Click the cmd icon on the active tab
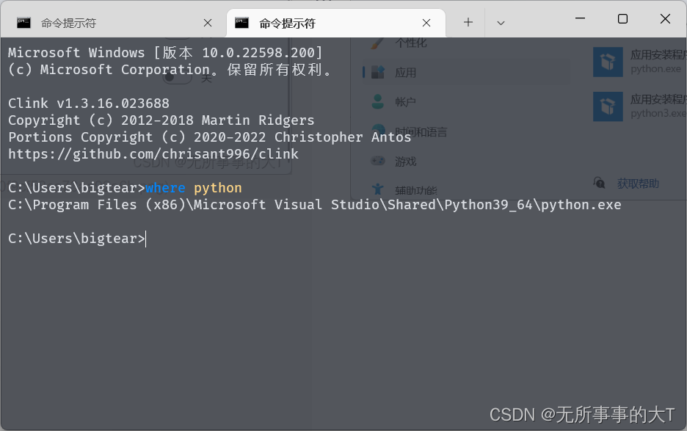Image resolution: width=687 pixels, height=431 pixels. point(241,23)
